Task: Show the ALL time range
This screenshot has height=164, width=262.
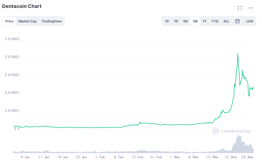Action: pos(226,21)
